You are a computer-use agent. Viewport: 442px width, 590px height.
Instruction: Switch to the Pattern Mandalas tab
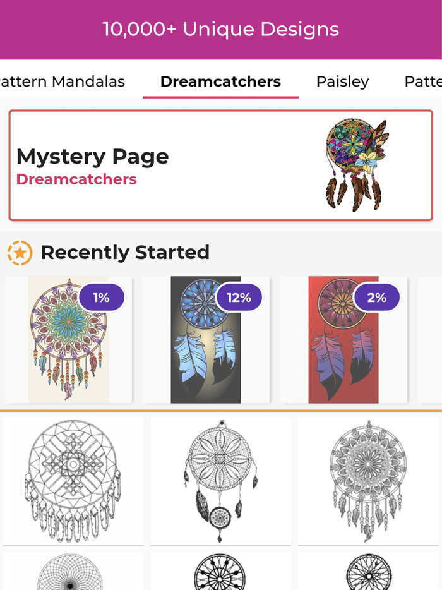62,81
